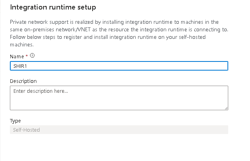Screen dimensions: 250x161
Task: Click the info icon beside Name
Action: coord(32,56)
